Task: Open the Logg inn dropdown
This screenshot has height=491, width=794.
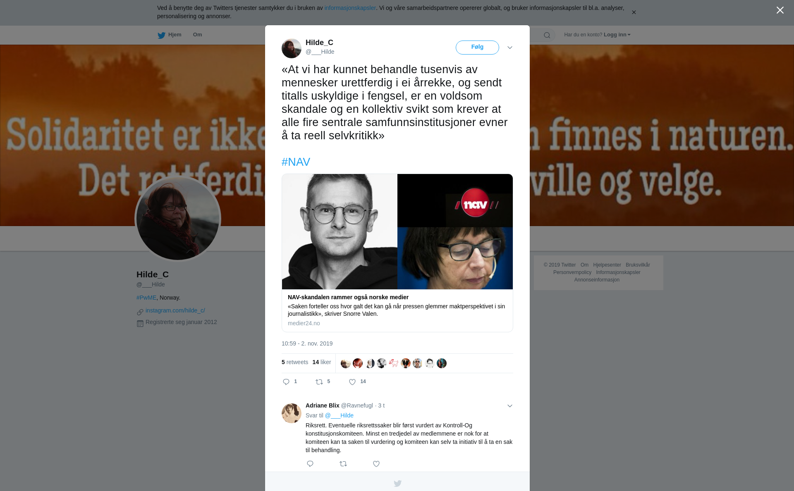Action: (x=617, y=35)
